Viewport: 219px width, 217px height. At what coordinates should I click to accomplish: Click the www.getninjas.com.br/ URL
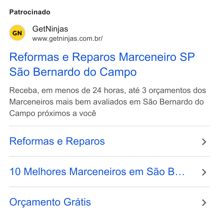(x=67, y=38)
